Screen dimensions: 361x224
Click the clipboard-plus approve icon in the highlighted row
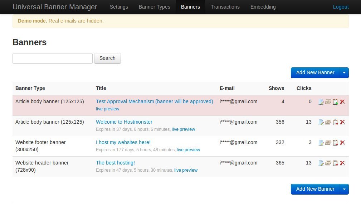tap(335, 102)
